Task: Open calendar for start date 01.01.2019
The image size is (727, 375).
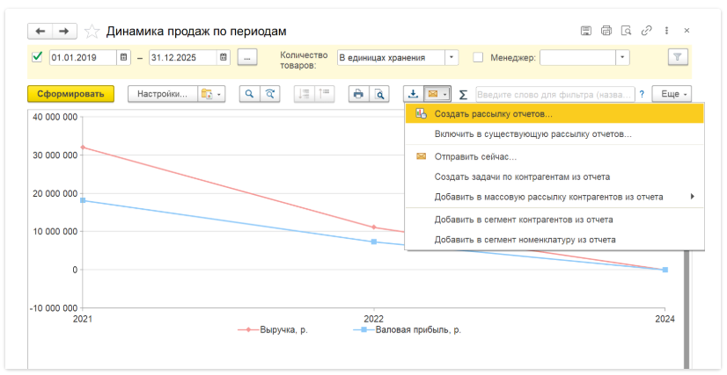Action: [123, 57]
